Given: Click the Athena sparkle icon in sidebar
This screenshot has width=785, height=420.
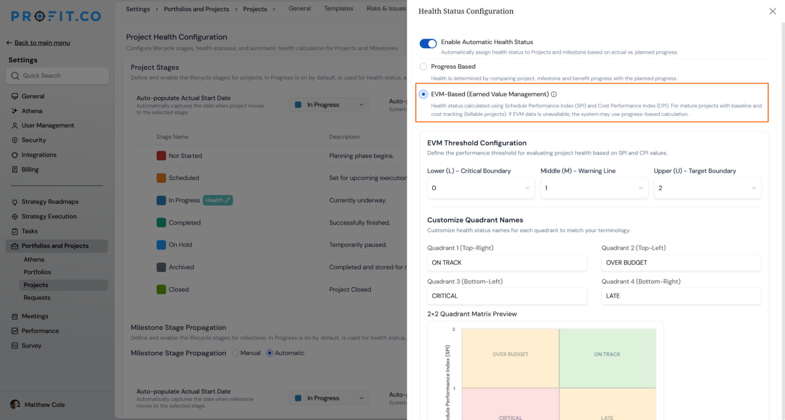Looking at the screenshot, I should click(x=15, y=111).
